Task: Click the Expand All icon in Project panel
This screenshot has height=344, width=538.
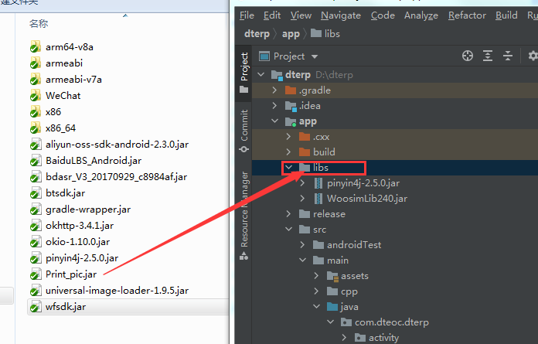Action: click(488, 56)
